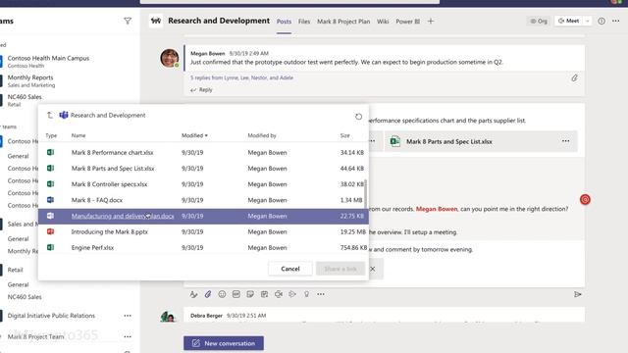Click Megan Bowen's profile avatar
The image size is (628, 353).
pyautogui.click(x=170, y=58)
